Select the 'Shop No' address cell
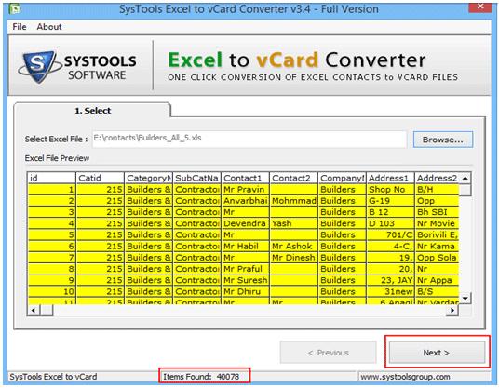 [390, 190]
